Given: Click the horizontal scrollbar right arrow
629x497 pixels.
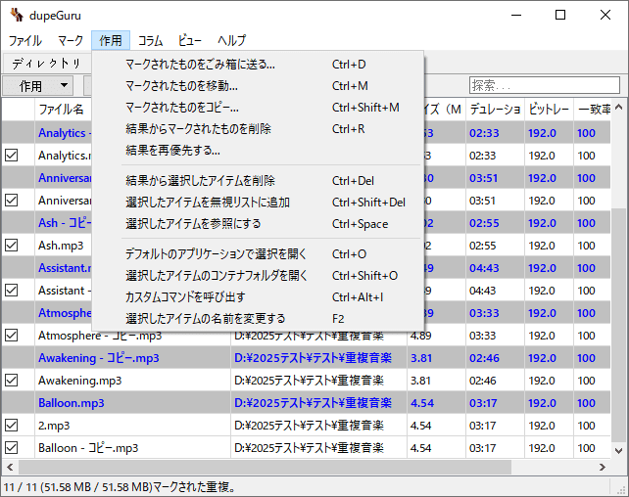Looking at the screenshot, I should (x=603, y=471).
